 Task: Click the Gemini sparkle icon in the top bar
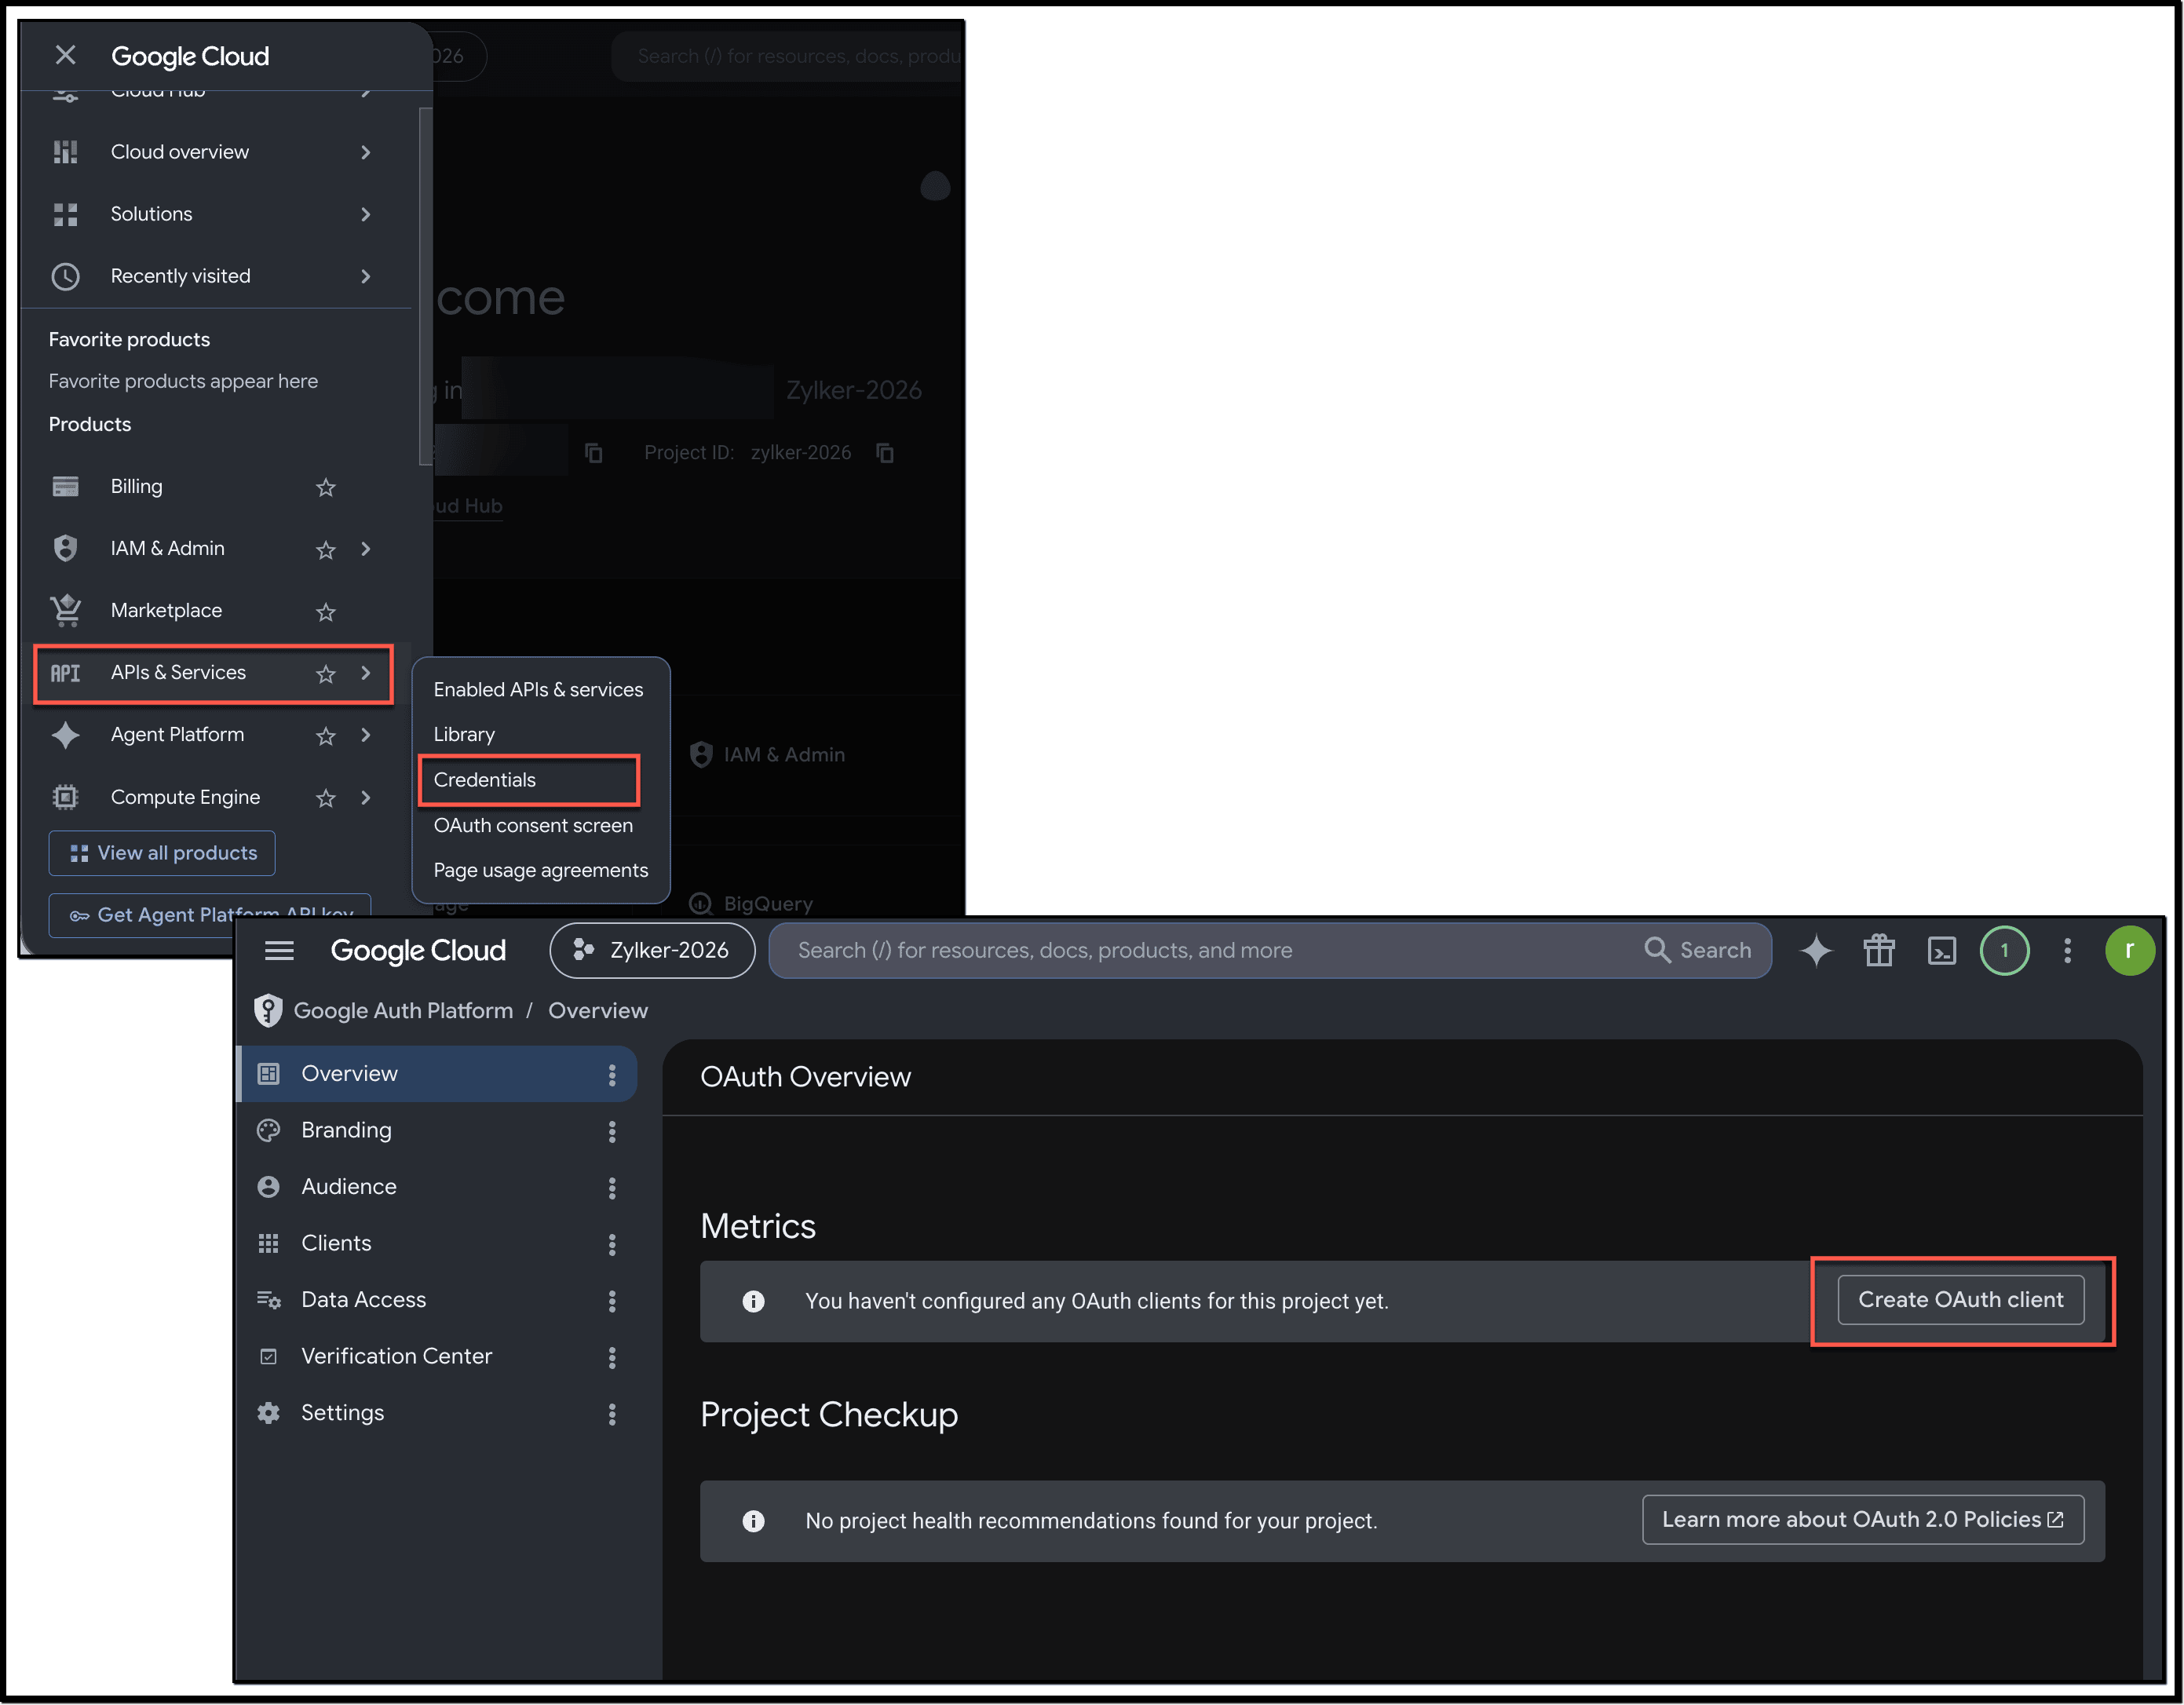tap(1816, 950)
